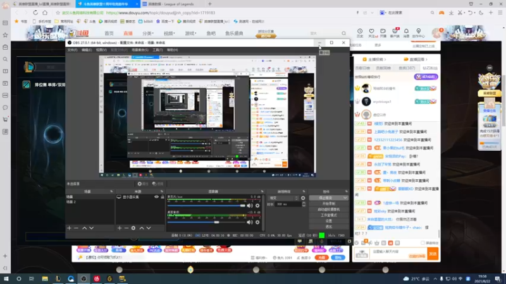Open Windows Start menu

click(x=6, y=278)
